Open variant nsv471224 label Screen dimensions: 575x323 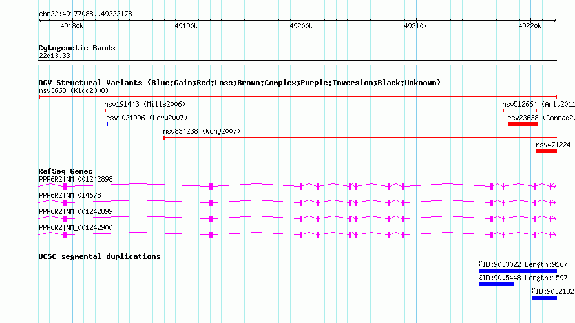point(553,145)
